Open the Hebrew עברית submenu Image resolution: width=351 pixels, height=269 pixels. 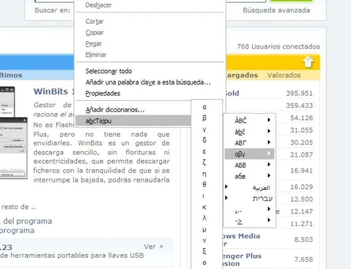click(249, 198)
